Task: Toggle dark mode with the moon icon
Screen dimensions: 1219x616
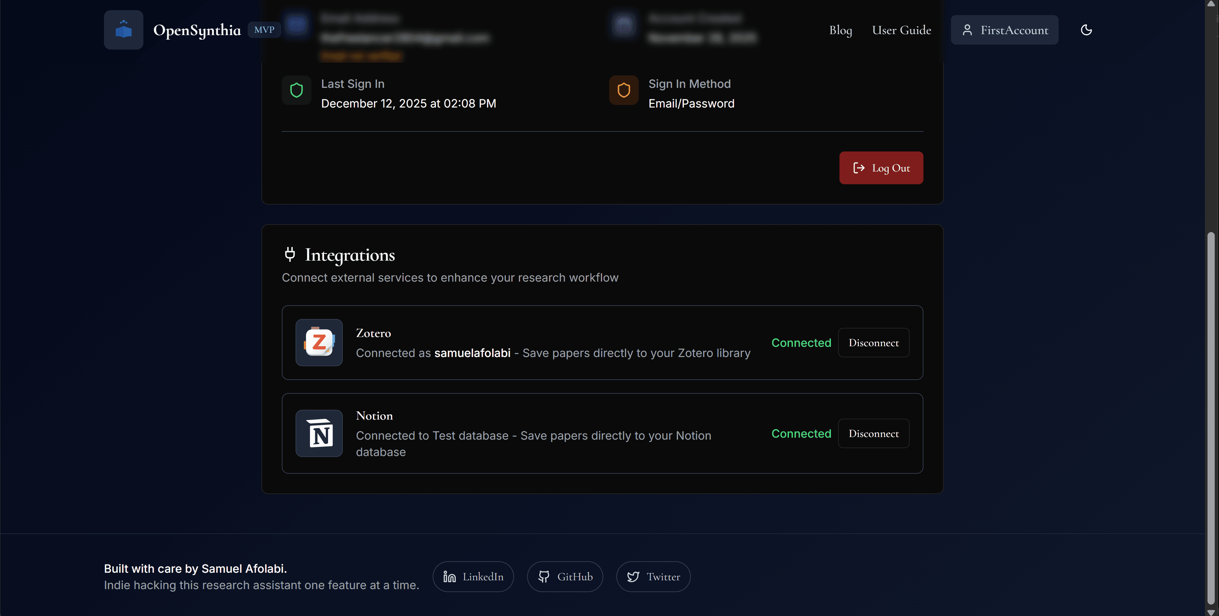Action: pos(1086,29)
